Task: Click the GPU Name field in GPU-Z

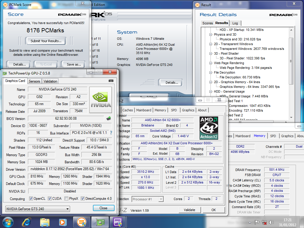Action: (58, 89)
